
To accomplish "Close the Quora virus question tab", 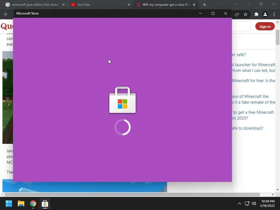I will [x=194, y=5].
